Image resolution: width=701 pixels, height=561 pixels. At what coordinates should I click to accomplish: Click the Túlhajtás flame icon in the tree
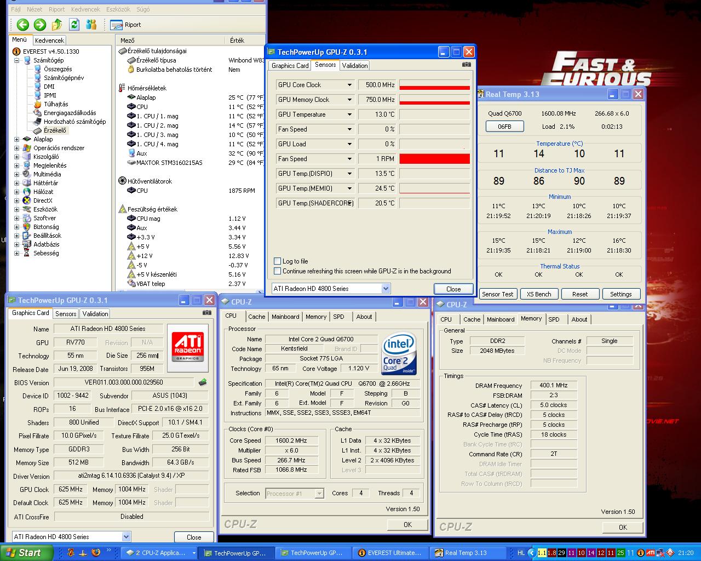[37, 104]
